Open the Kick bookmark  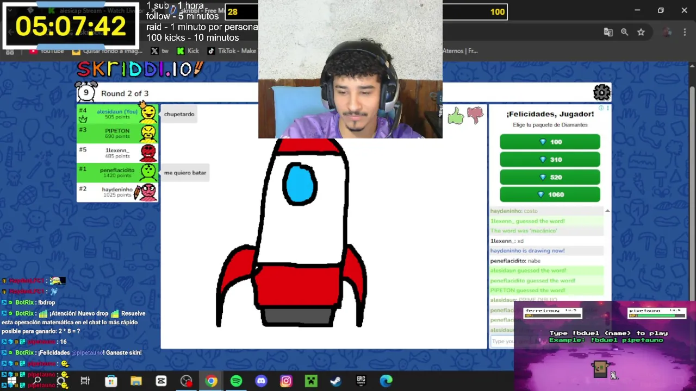point(188,51)
